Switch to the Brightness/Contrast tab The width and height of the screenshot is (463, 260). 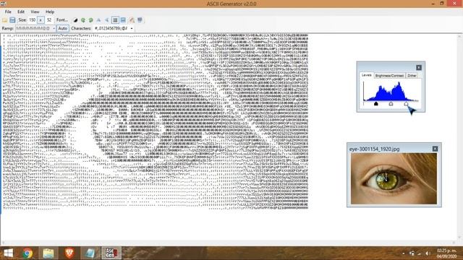389,75
